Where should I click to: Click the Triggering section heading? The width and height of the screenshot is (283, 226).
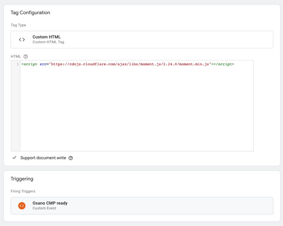pyautogui.click(x=22, y=179)
